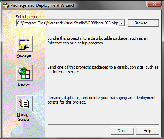
Task: Select the Manage Scripts text label
Action: click(24, 117)
